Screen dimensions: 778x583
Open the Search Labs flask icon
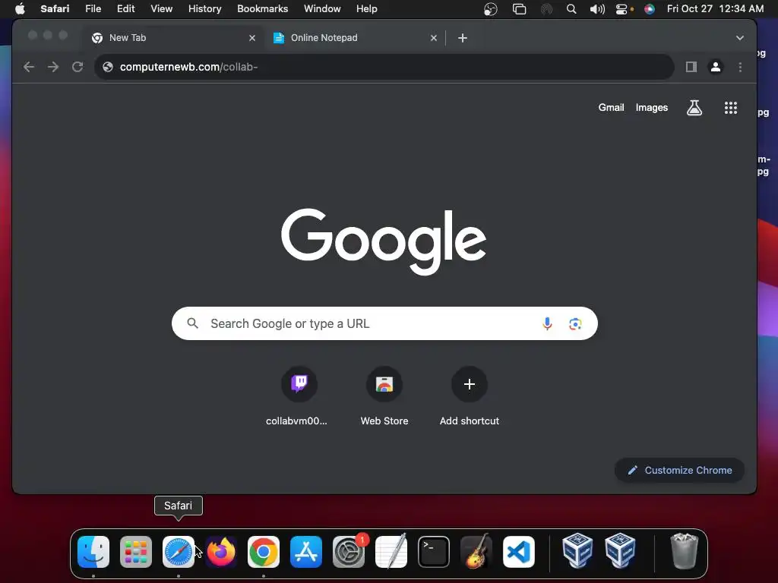pos(694,108)
